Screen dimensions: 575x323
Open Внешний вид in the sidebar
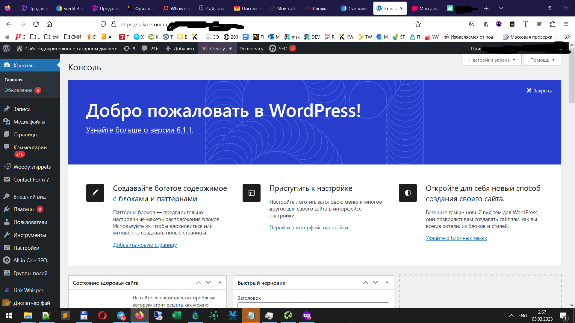point(30,196)
